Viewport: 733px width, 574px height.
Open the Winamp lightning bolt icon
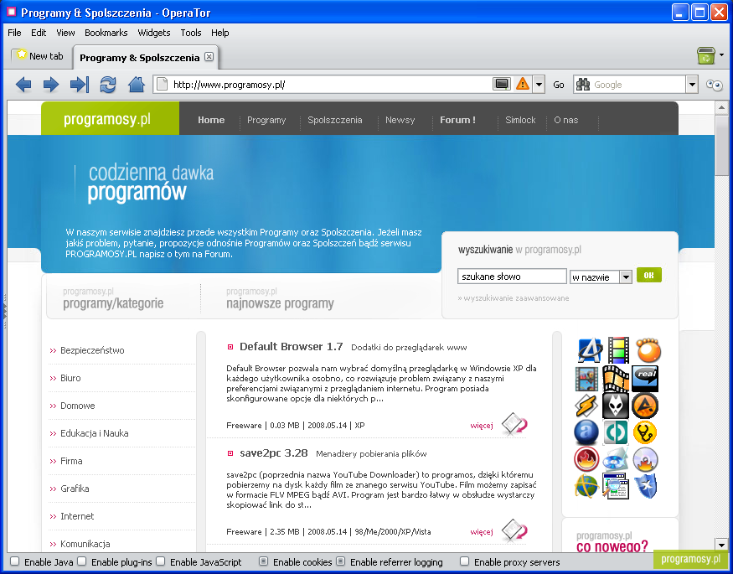(586, 406)
